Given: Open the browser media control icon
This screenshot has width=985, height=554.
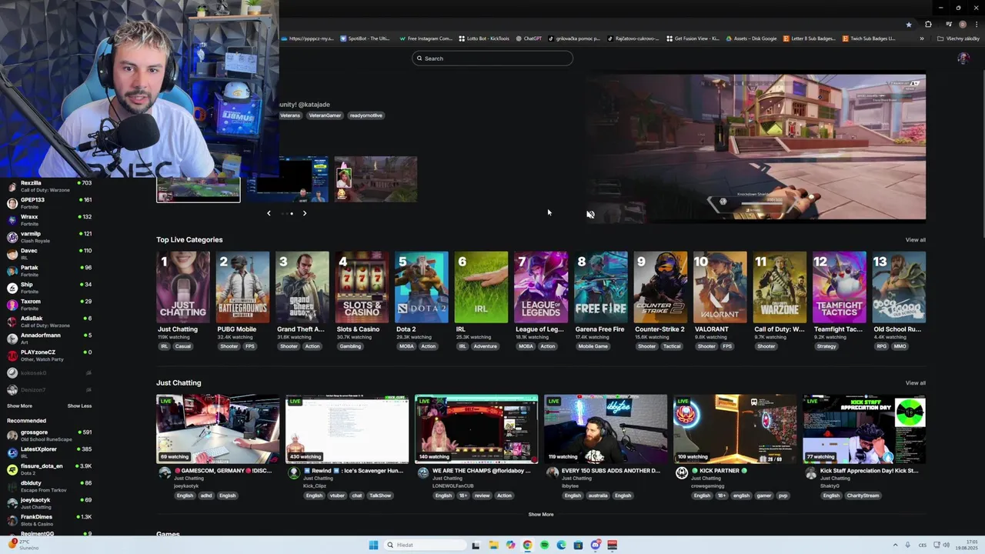Looking at the screenshot, I should click(948, 25).
